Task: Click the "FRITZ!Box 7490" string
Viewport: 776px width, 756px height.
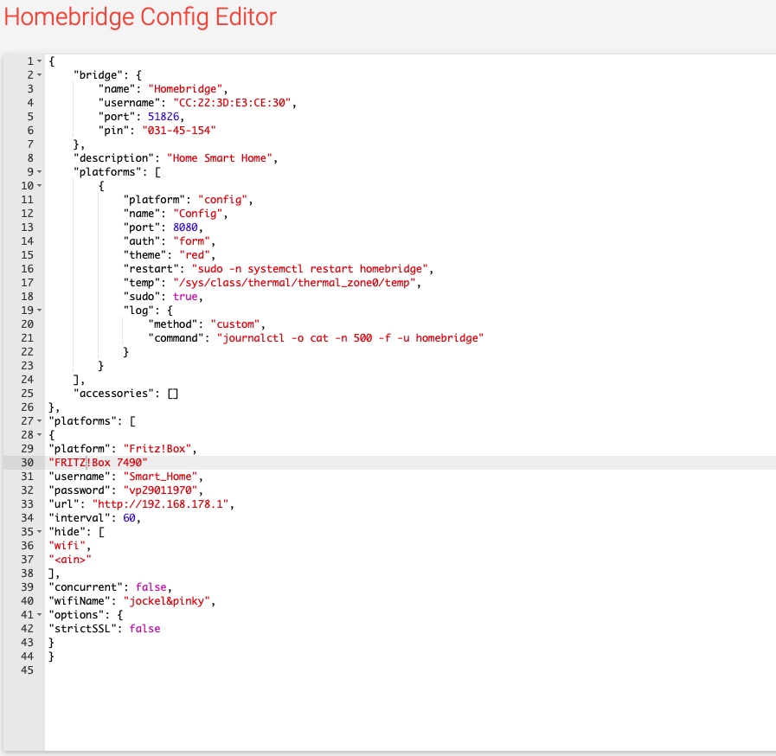Action: [x=98, y=463]
